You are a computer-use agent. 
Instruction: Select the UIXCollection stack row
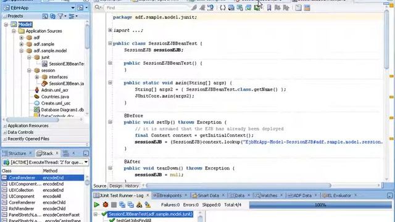pyautogui.click(x=43, y=190)
